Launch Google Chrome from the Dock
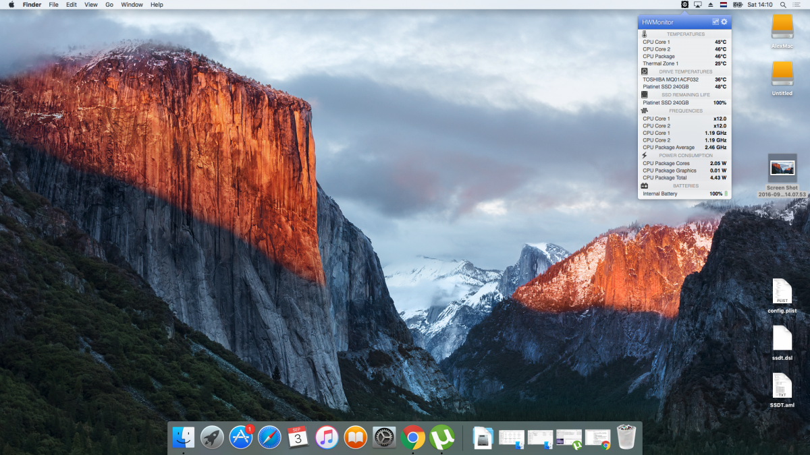810x455 pixels. tap(413, 437)
